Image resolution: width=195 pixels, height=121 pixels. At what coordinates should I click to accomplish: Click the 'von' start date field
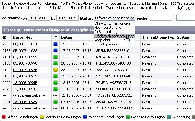click(x=39, y=18)
